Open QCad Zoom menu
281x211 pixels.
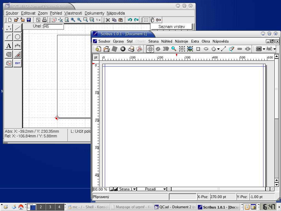point(43,13)
